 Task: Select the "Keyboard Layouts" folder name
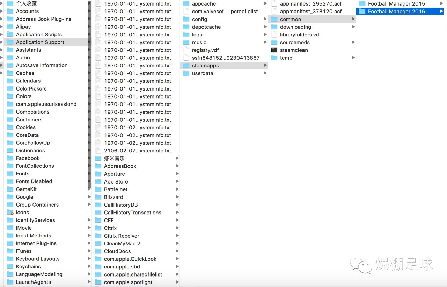click(38, 259)
